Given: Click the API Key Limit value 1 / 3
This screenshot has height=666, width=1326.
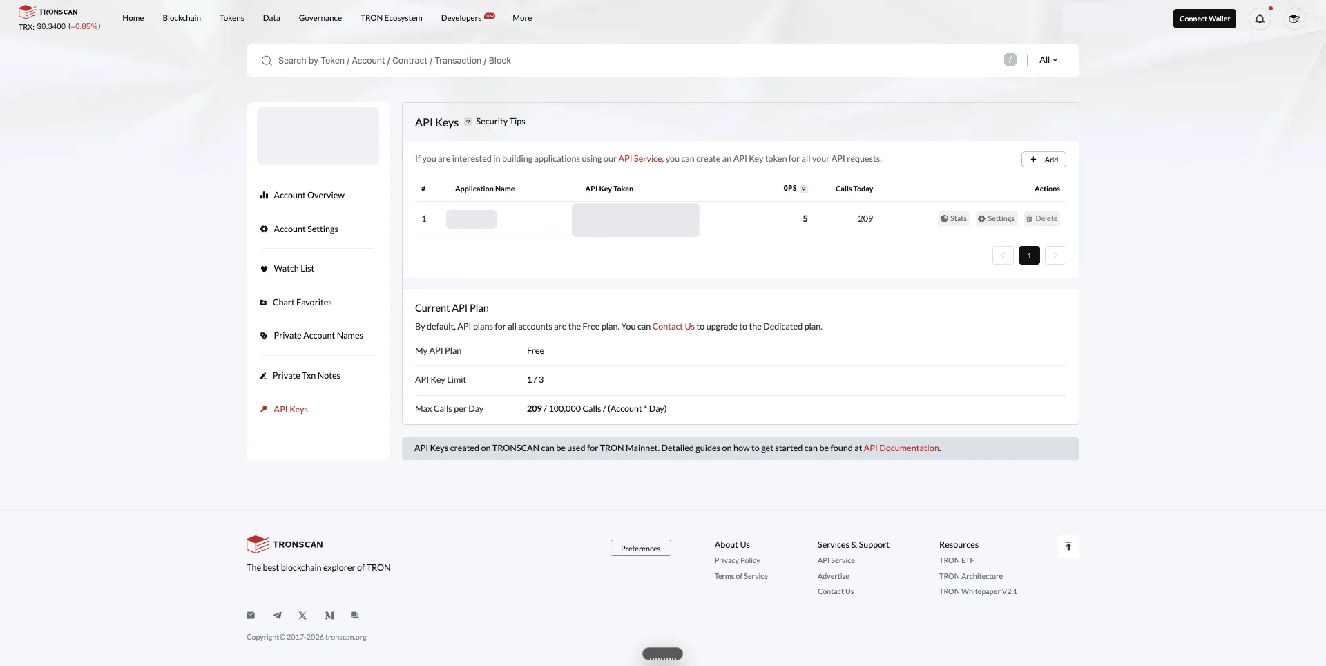Looking at the screenshot, I should point(535,380).
